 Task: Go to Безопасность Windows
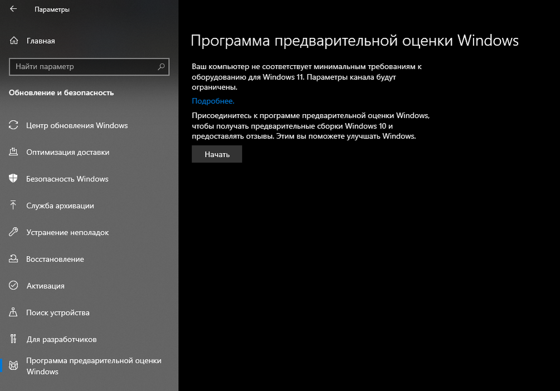click(x=89, y=179)
